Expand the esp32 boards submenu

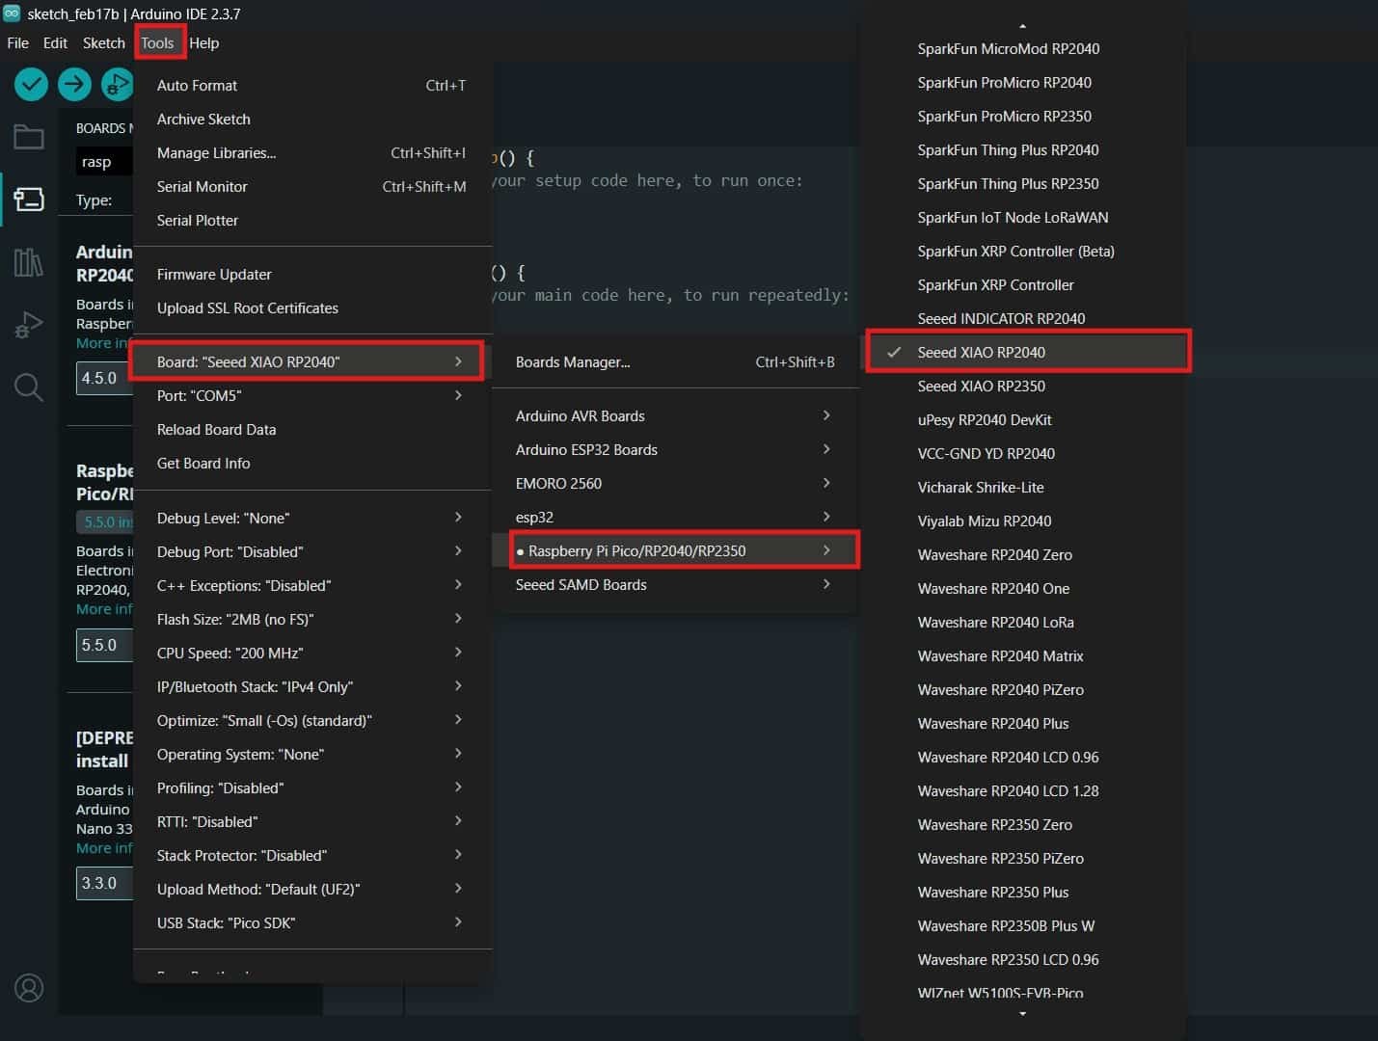[673, 517]
